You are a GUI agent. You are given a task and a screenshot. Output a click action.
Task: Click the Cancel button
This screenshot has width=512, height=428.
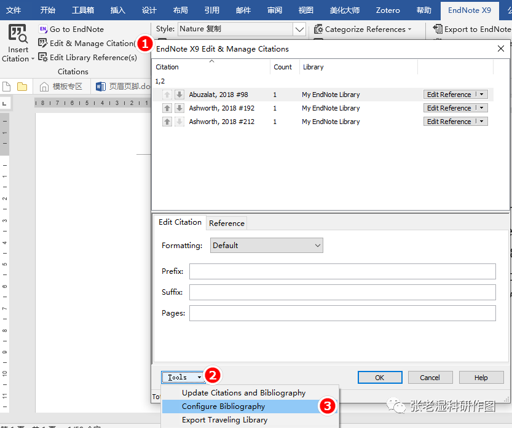(x=430, y=378)
